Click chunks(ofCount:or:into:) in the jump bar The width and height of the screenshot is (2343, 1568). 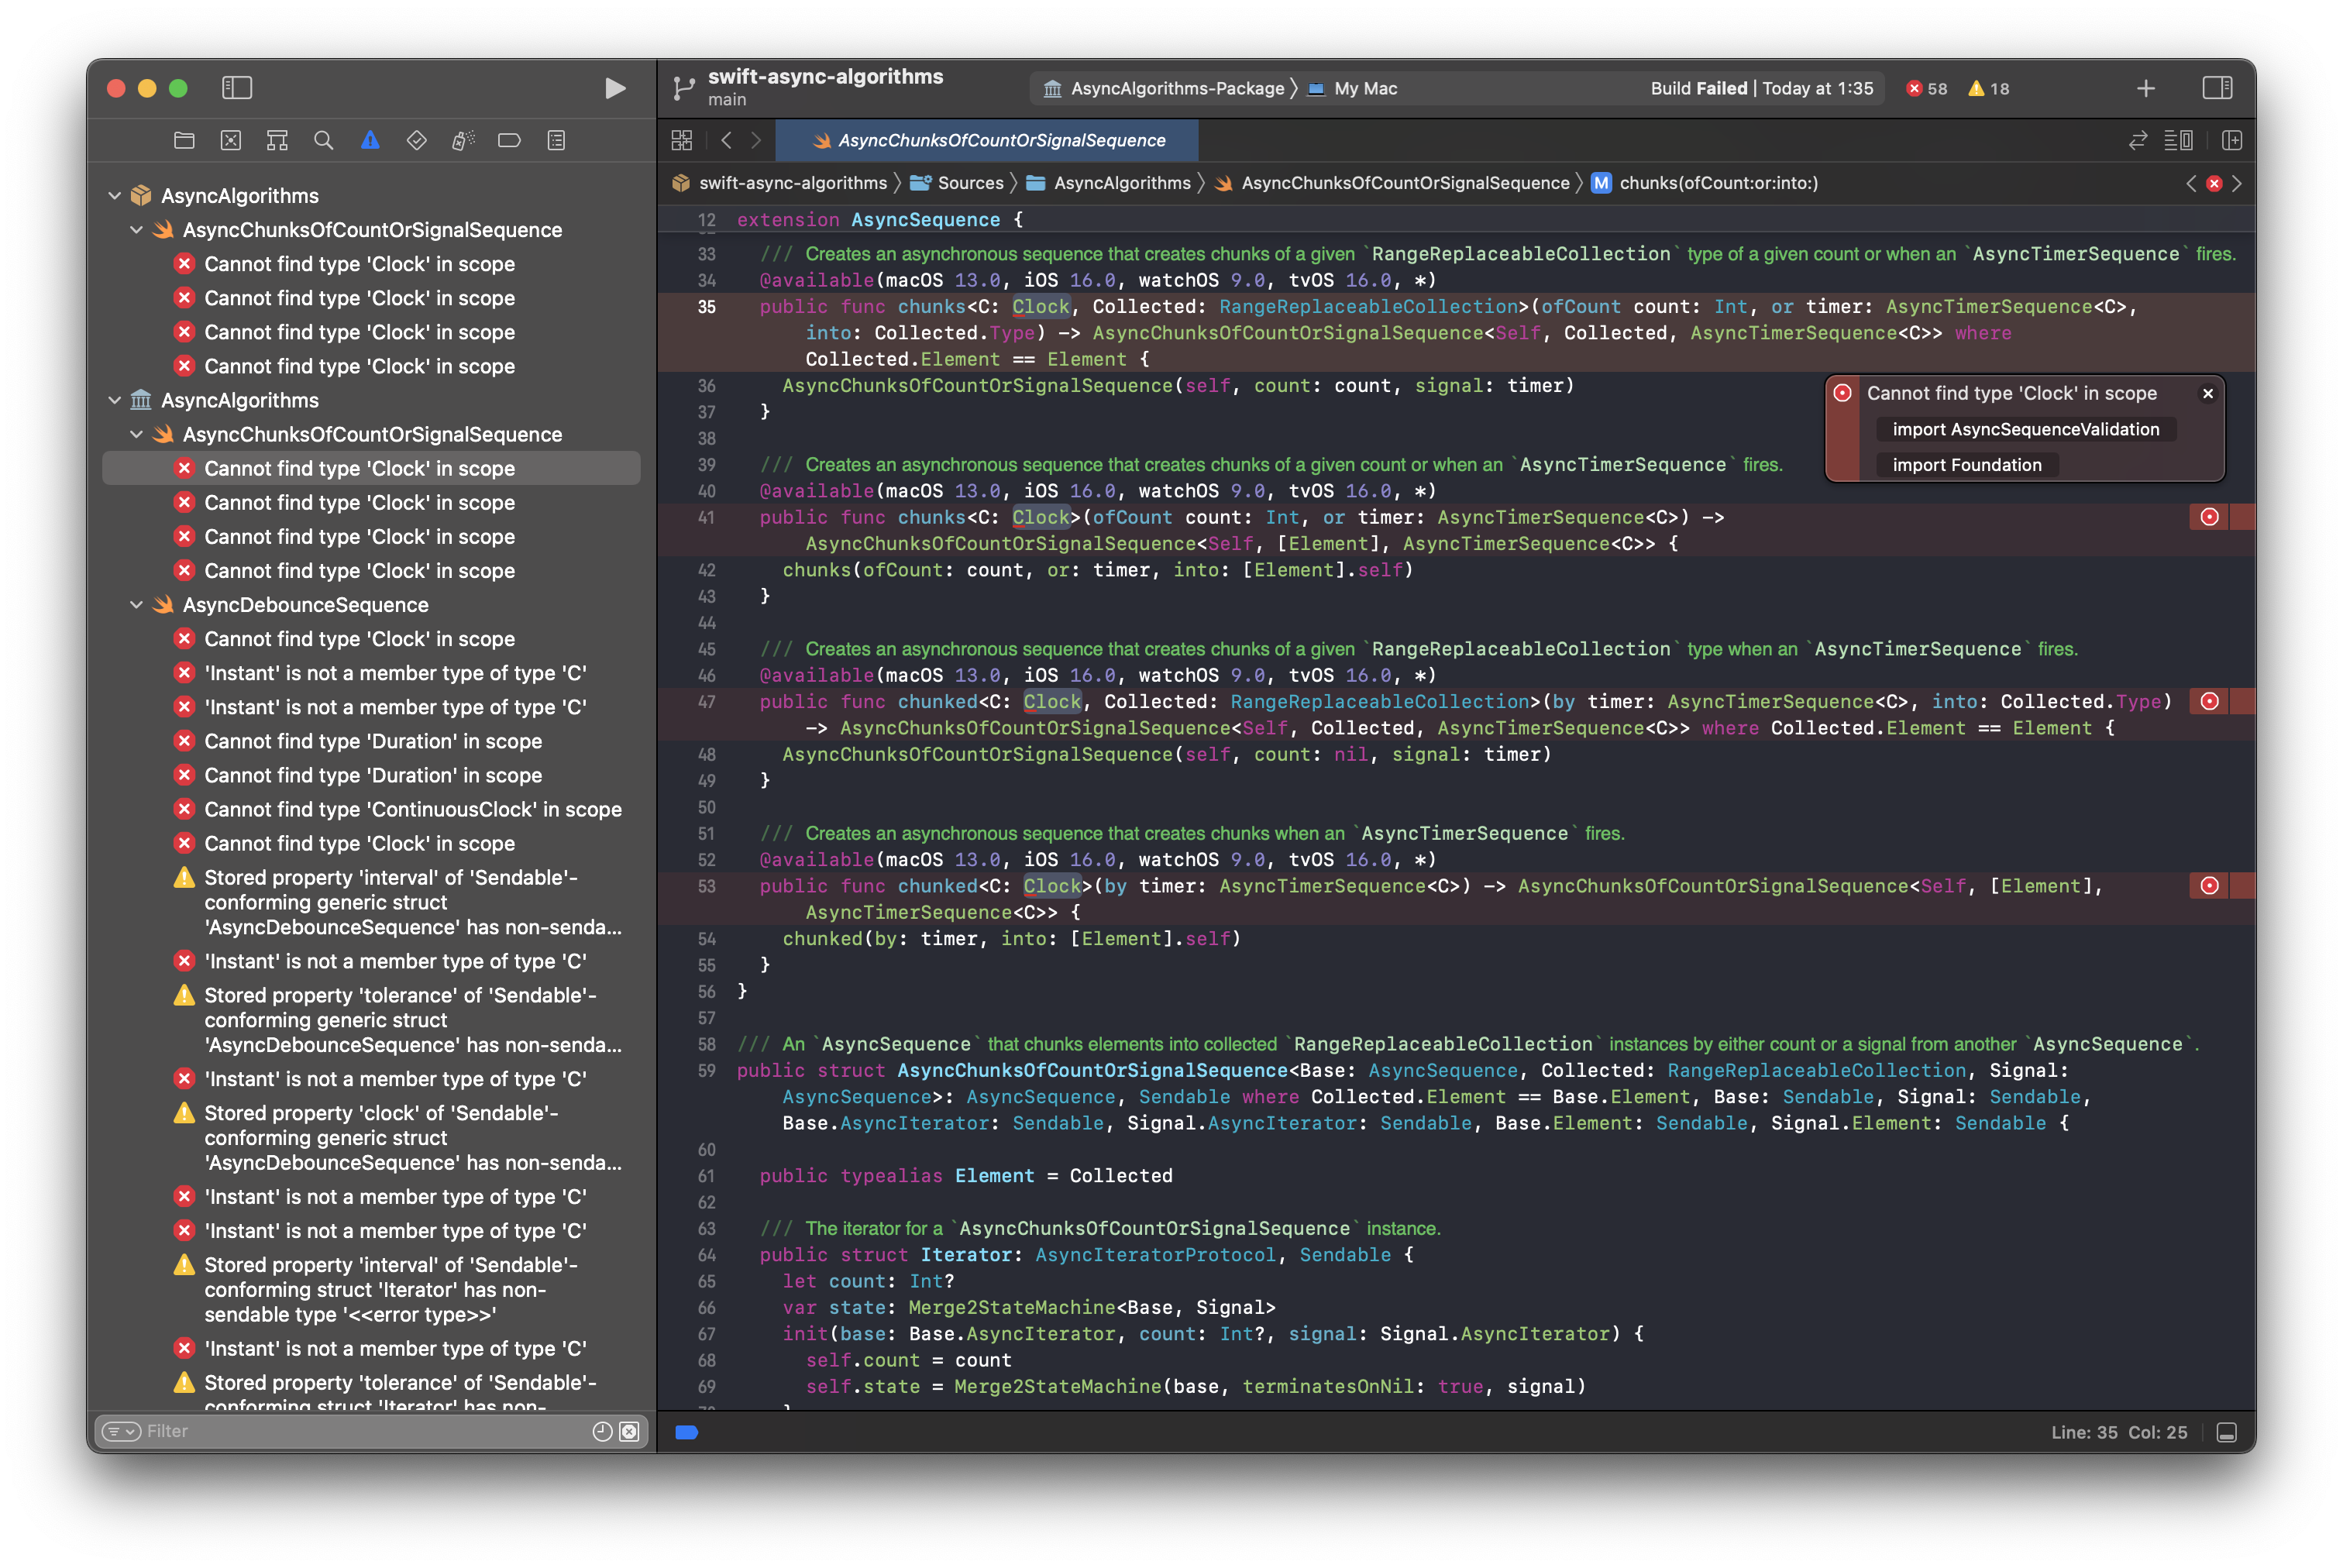1705,183
